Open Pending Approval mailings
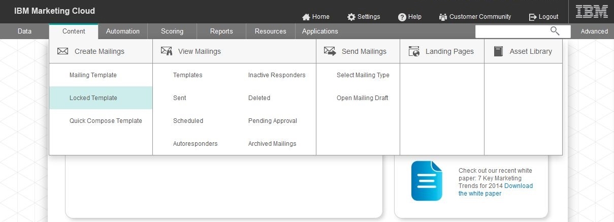This screenshot has height=222, width=614. [273, 121]
